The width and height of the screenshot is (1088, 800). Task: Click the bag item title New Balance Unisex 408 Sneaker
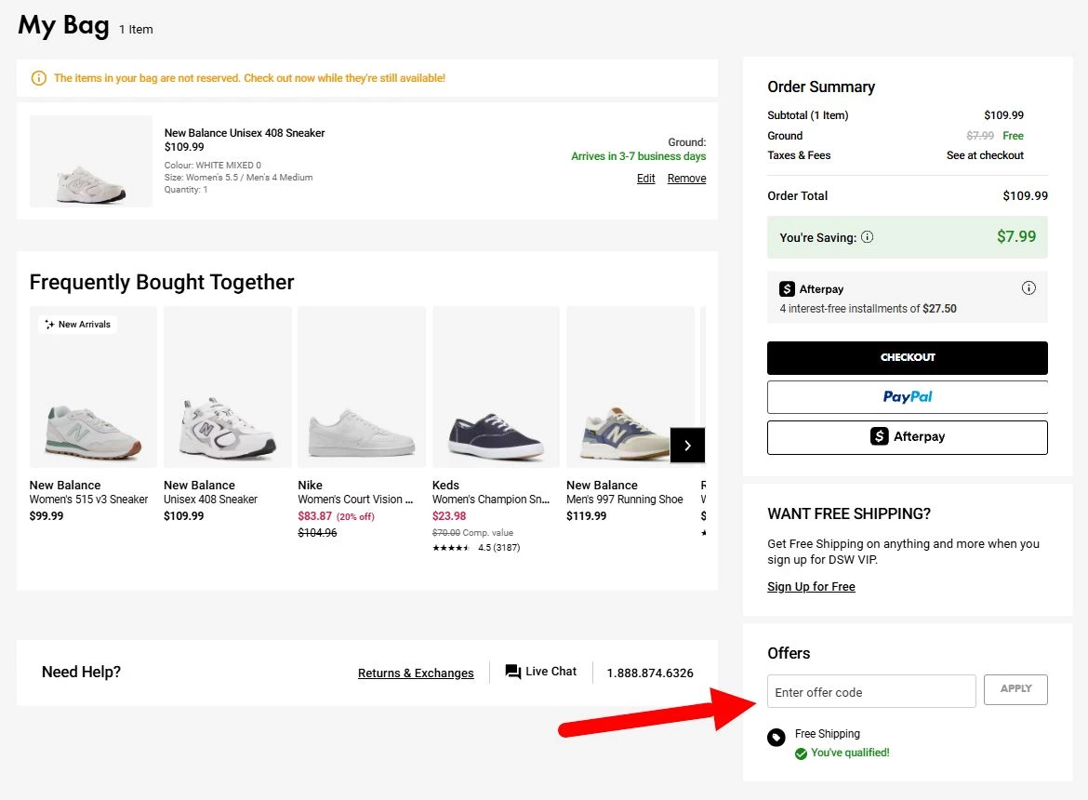245,132
